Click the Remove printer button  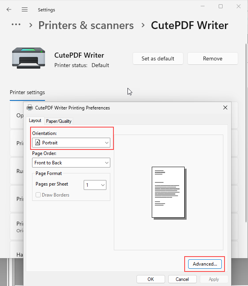pyautogui.click(x=212, y=58)
